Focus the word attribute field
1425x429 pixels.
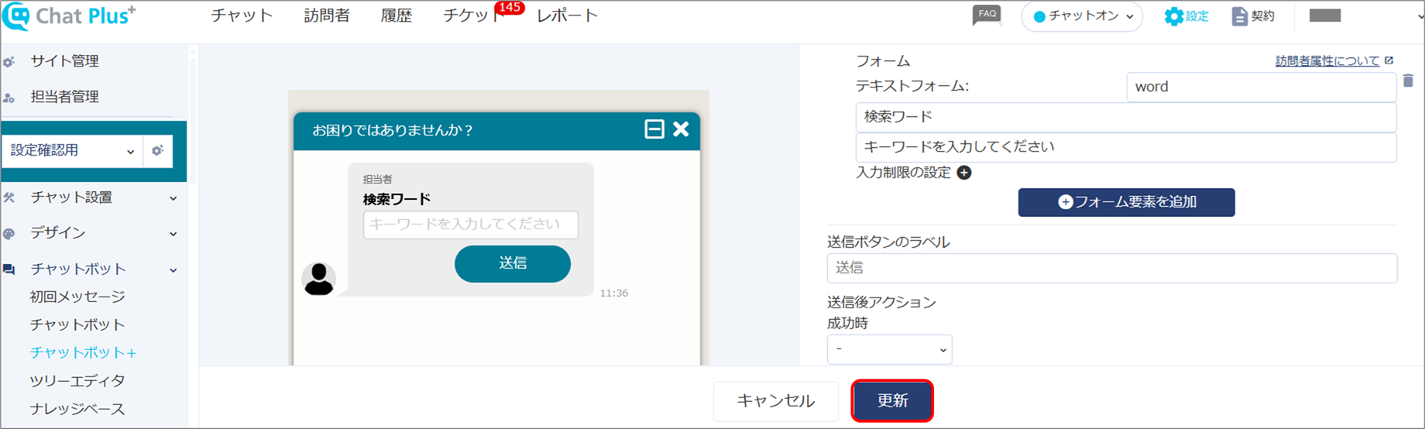pos(1261,87)
